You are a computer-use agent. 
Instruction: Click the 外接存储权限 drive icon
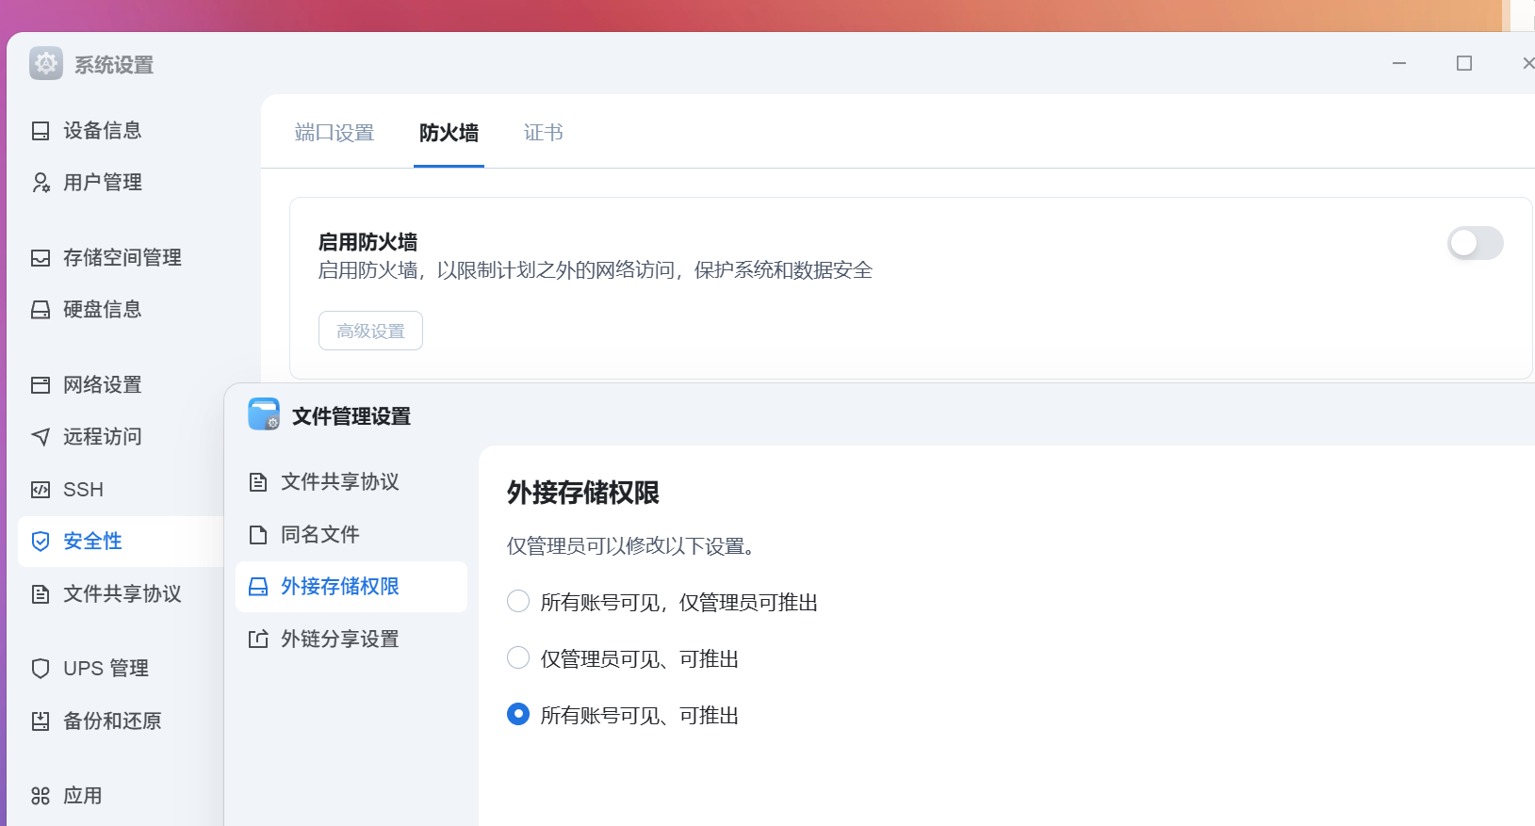tap(258, 588)
